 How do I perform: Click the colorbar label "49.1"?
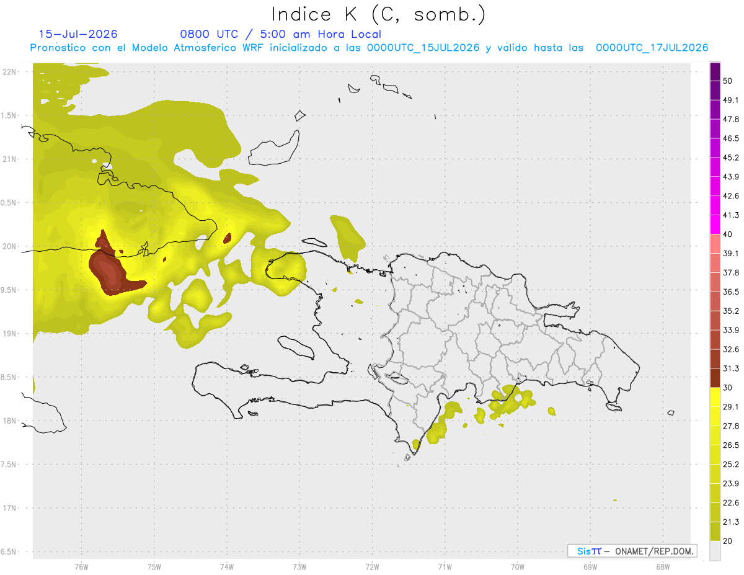click(x=732, y=100)
